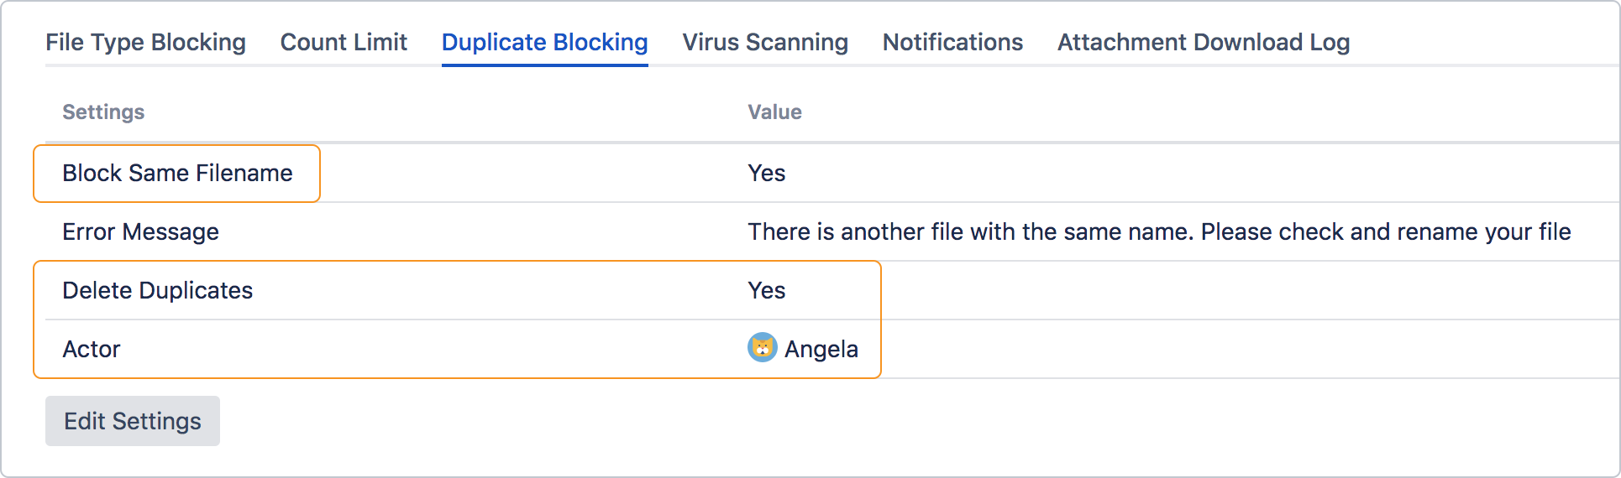The height and width of the screenshot is (478, 1621).
Task: Open the Notifications tab
Action: pos(952,42)
